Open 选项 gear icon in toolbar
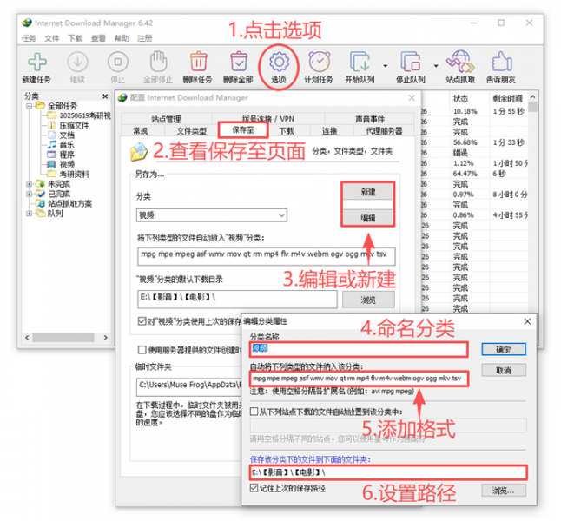 click(x=279, y=62)
